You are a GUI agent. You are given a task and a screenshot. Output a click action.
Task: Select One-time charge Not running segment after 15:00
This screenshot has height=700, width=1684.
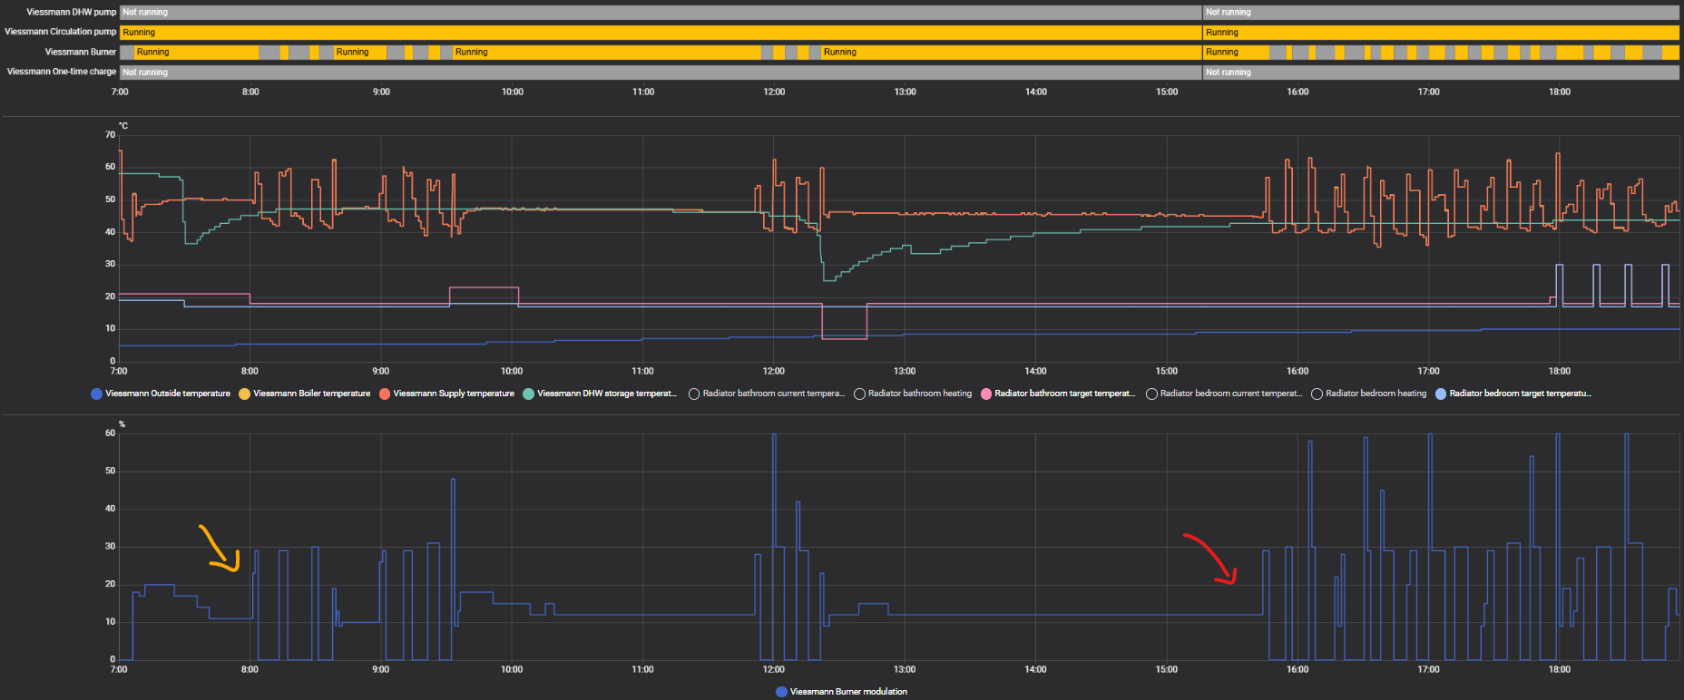pos(1441,72)
